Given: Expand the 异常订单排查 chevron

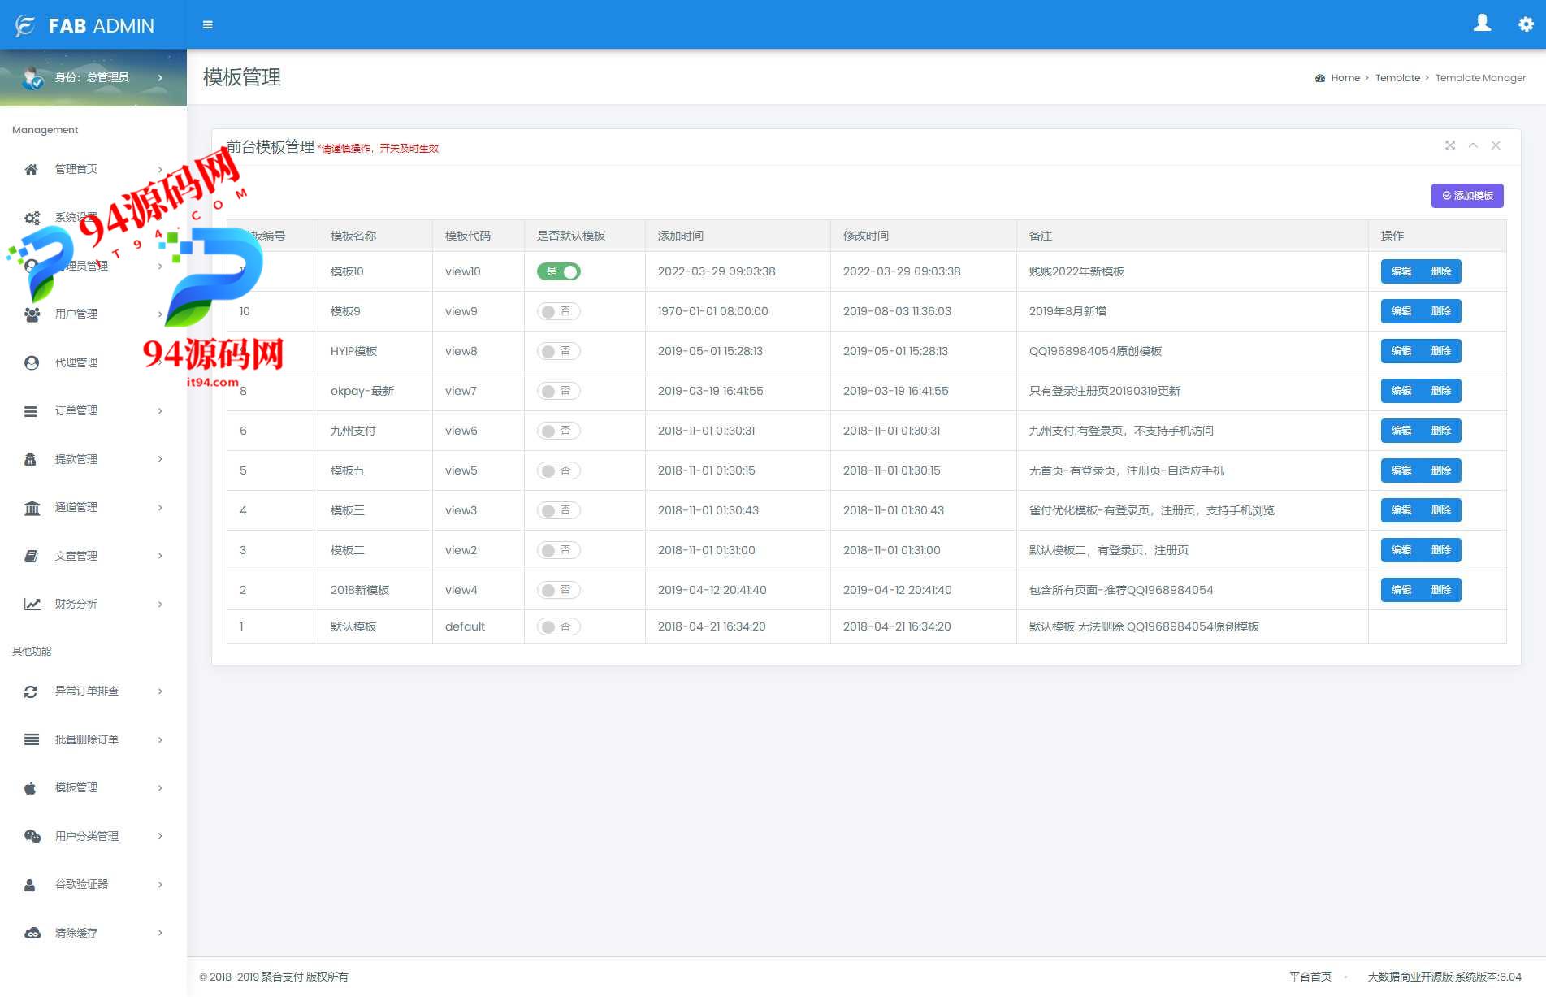Looking at the screenshot, I should click(160, 691).
